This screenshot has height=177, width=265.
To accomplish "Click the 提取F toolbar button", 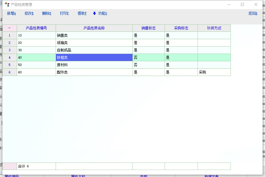I will coord(82,13).
